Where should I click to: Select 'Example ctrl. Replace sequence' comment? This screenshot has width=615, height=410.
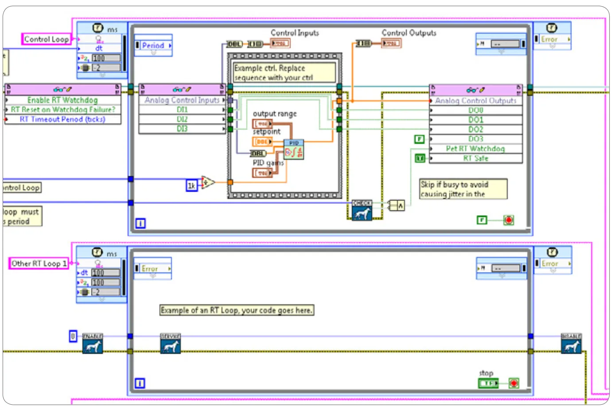coord(284,73)
